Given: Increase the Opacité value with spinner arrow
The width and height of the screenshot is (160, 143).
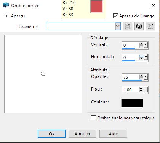Looking at the screenshot, I should [141, 76].
